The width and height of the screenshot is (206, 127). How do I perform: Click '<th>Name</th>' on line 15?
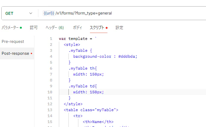tap(98, 122)
